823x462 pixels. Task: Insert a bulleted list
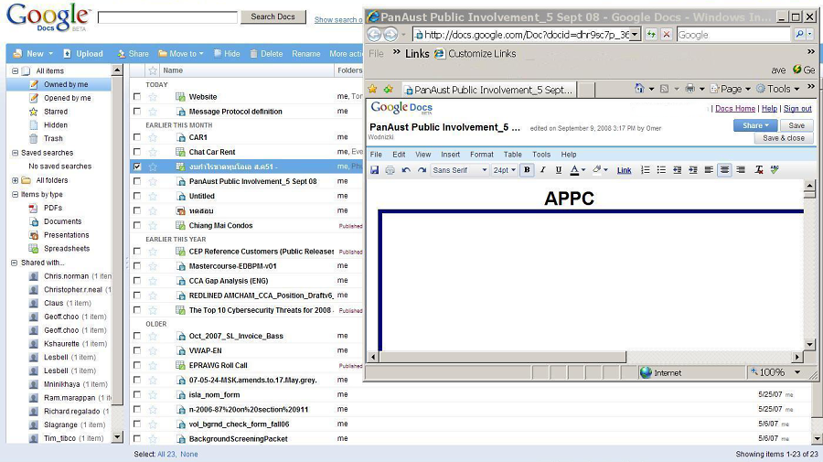click(x=661, y=170)
